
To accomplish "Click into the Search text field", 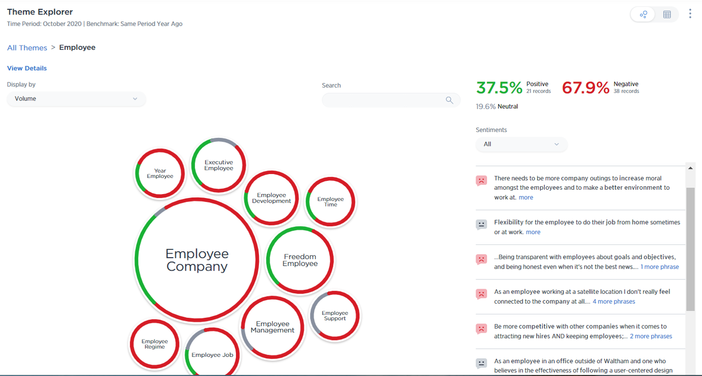I will tap(382, 100).
